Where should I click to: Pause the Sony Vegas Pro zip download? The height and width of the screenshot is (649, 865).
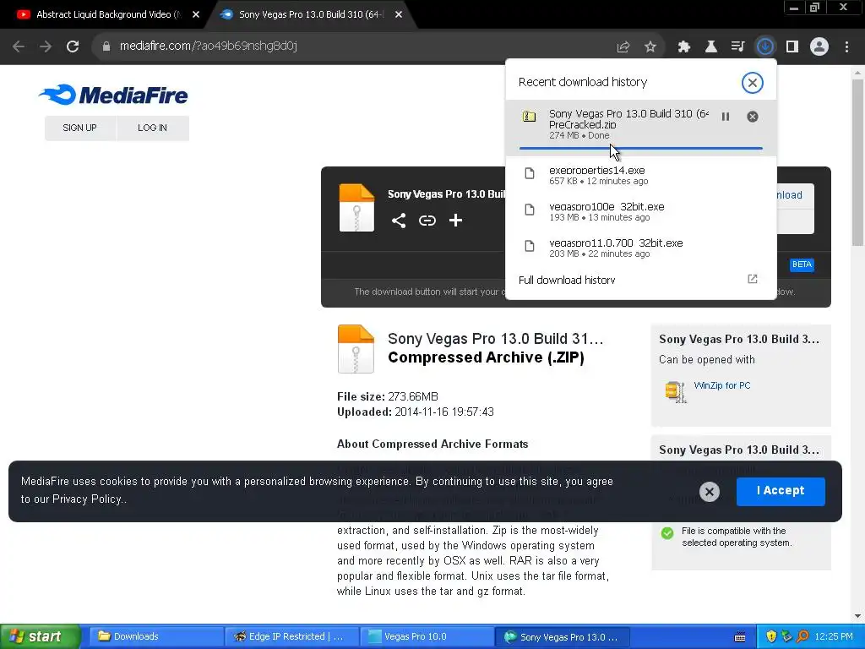[726, 117]
